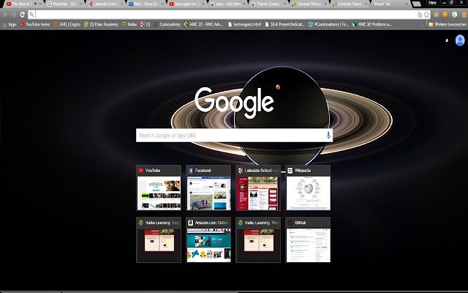The image size is (468, 293).
Task: Open the Chrome hamburger menu
Action: tap(464, 15)
